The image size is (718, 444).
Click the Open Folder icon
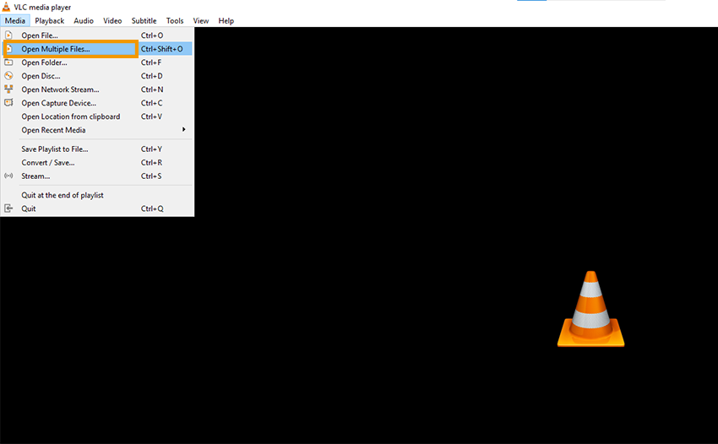[8, 62]
